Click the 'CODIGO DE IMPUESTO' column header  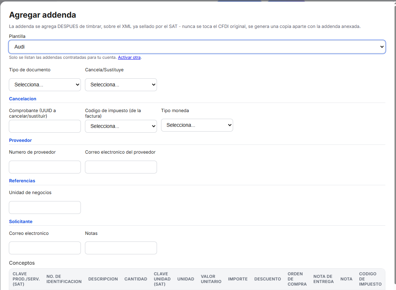tap(370, 279)
